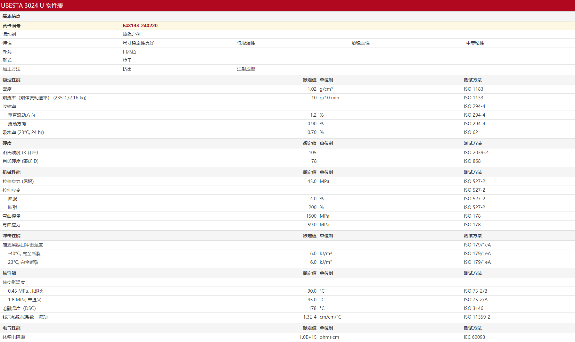
Task: Select the '垂直流动方向' shrinkage value 1.2
Action: (313, 115)
